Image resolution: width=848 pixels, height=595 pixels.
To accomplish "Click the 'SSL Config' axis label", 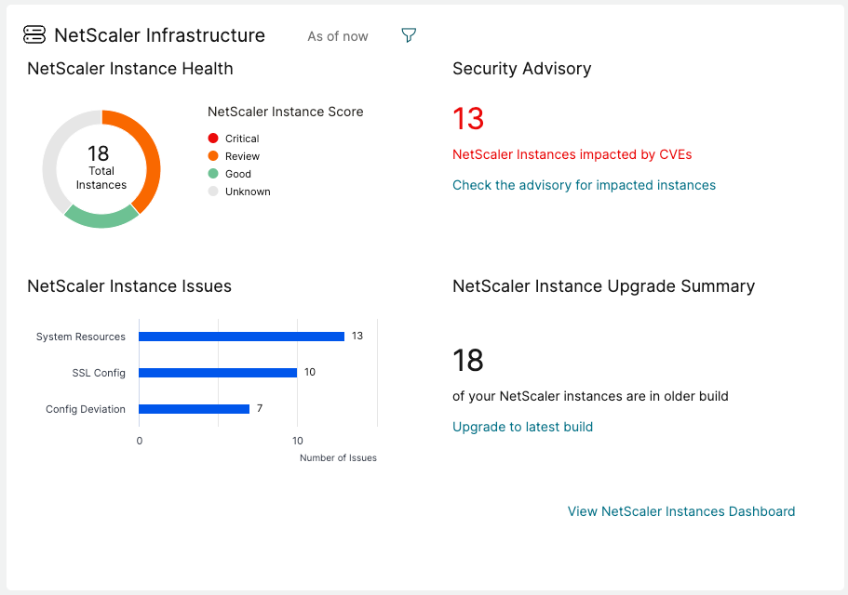I will point(99,373).
